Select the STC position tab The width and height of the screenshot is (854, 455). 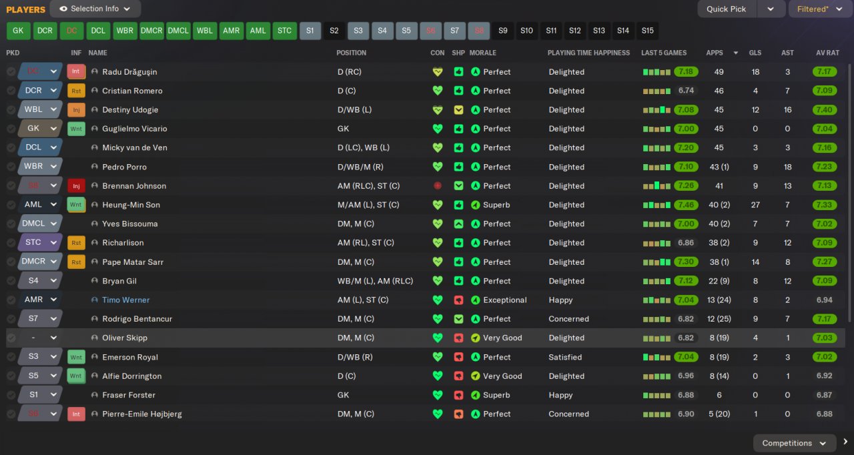(x=285, y=31)
